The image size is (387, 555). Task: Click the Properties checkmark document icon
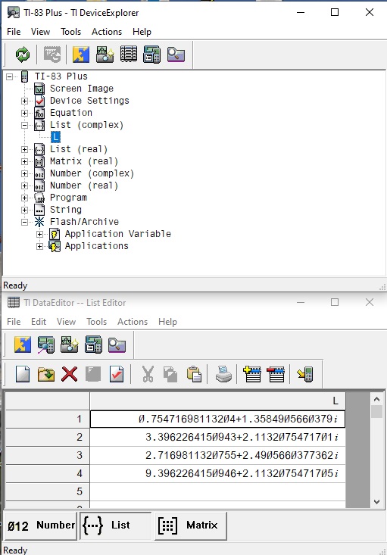[x=117, y=374]
